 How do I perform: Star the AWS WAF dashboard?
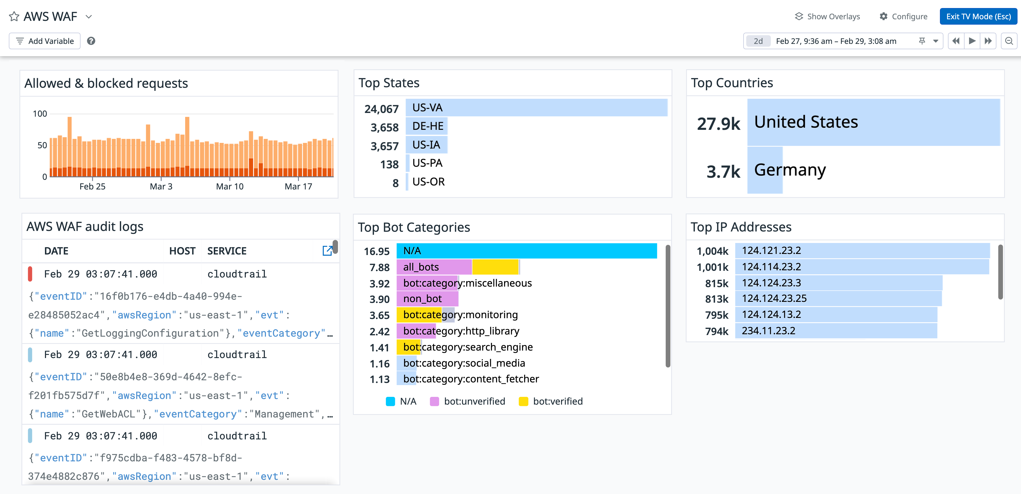point(13,16)
